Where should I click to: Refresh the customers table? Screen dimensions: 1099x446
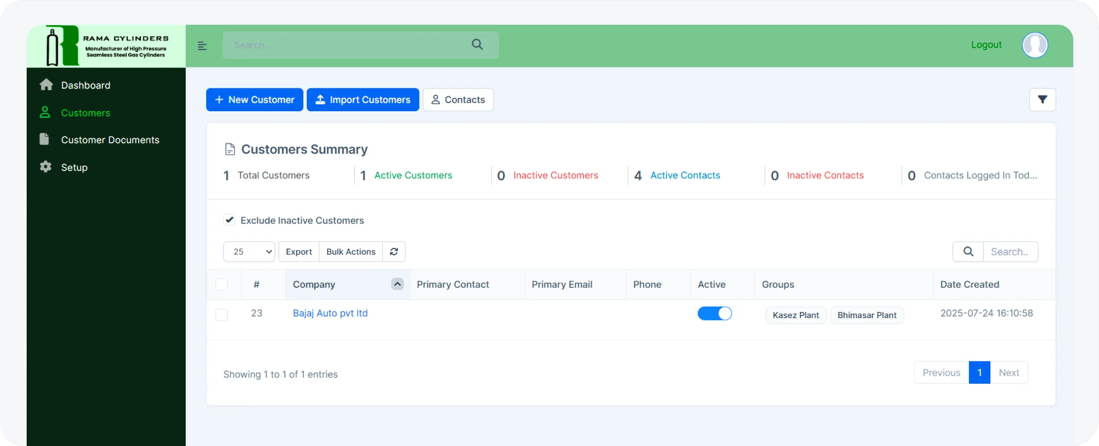394,252
